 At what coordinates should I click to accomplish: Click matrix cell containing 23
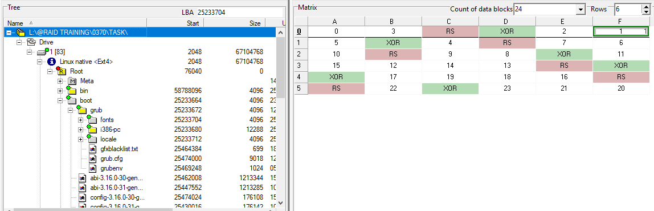point(507,88)
